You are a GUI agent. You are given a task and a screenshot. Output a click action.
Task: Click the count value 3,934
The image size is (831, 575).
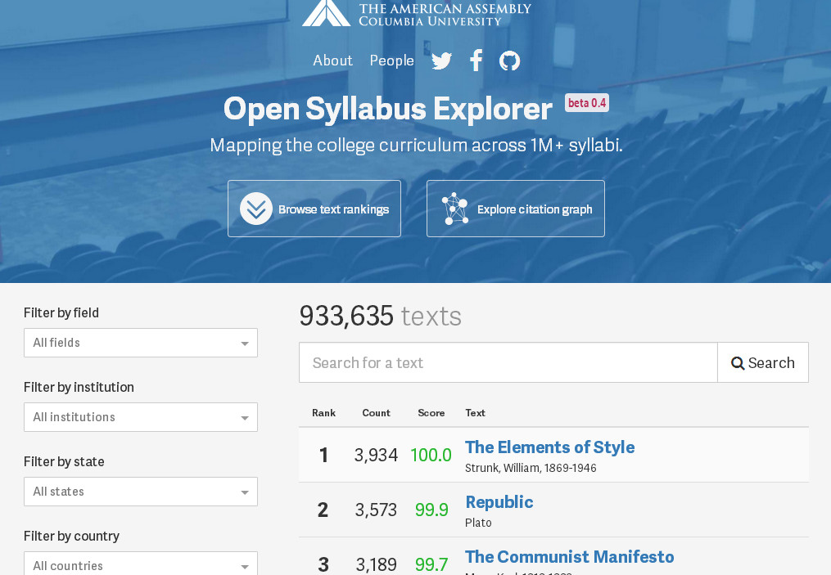click(376, 456)
